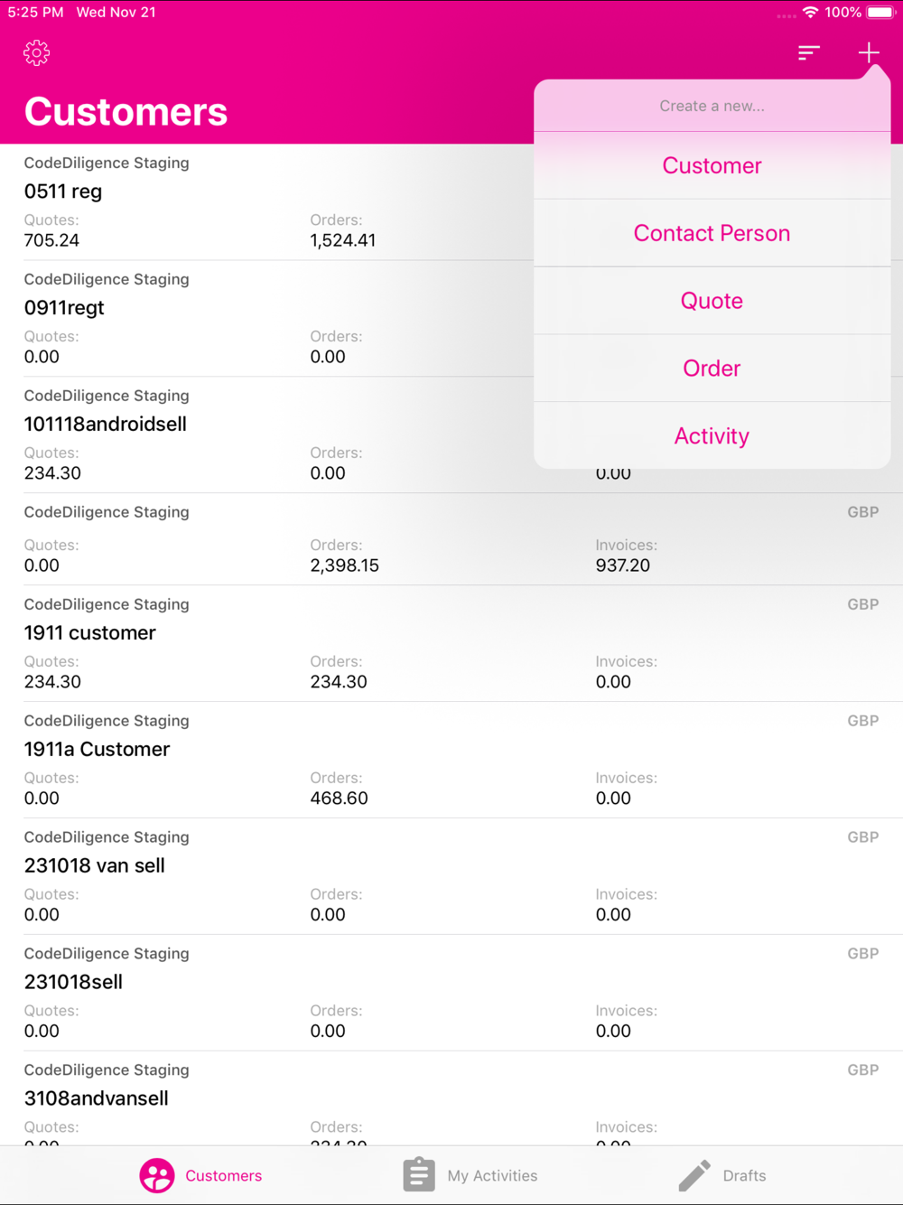Tap the plus add icon
Viewport: 903px width, 1205px height.
(869, 53)
